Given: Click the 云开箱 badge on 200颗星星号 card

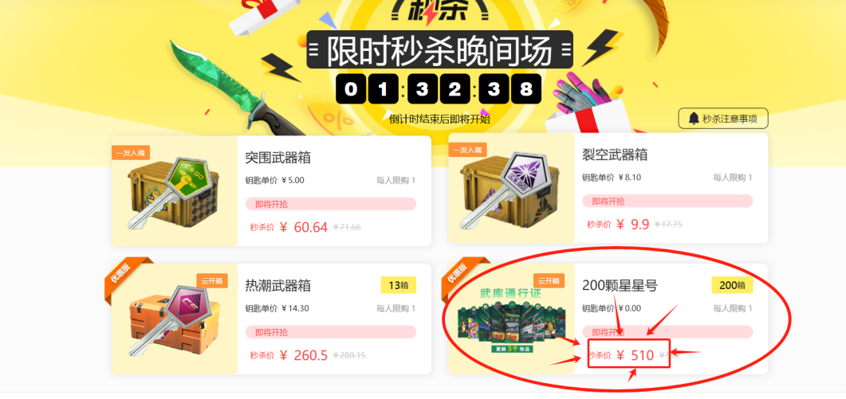Looking at the screenshot, I should point(549,281).
